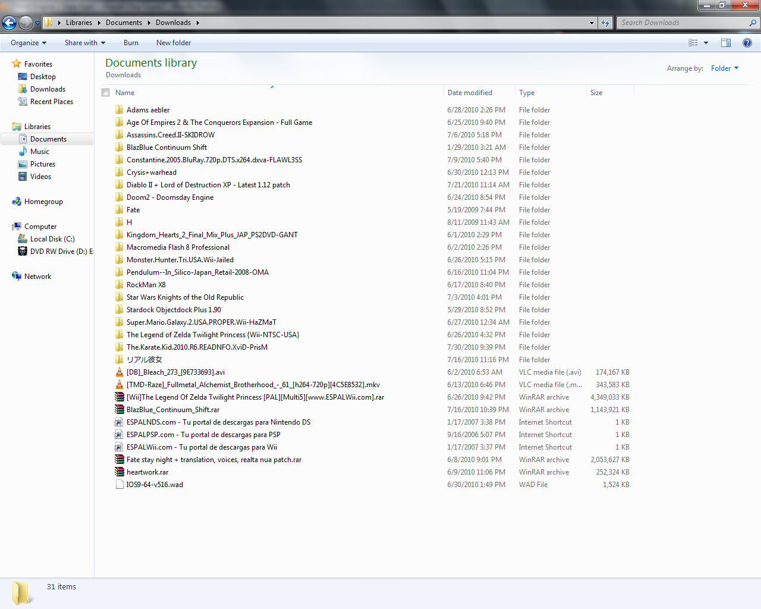Open the Organize dropdown menu
Screen dimensions: 761x609
coord(28,43)
